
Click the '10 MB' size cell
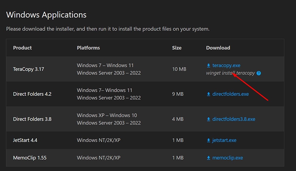[179, 69]
